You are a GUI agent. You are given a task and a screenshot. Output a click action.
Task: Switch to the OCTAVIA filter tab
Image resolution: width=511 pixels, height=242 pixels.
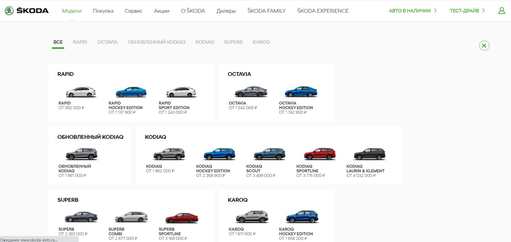tap(107, 42)
